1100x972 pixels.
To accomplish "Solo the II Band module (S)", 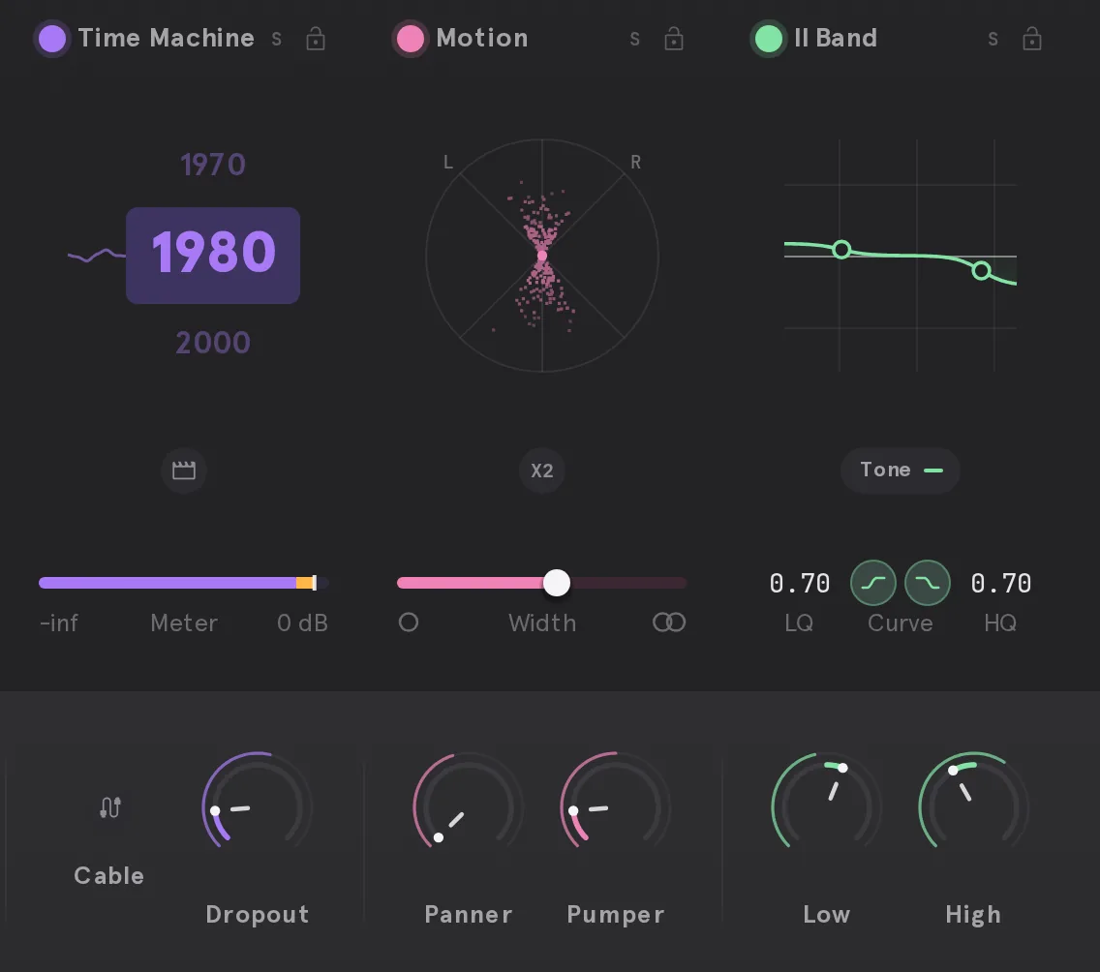I will coord(993,40).
